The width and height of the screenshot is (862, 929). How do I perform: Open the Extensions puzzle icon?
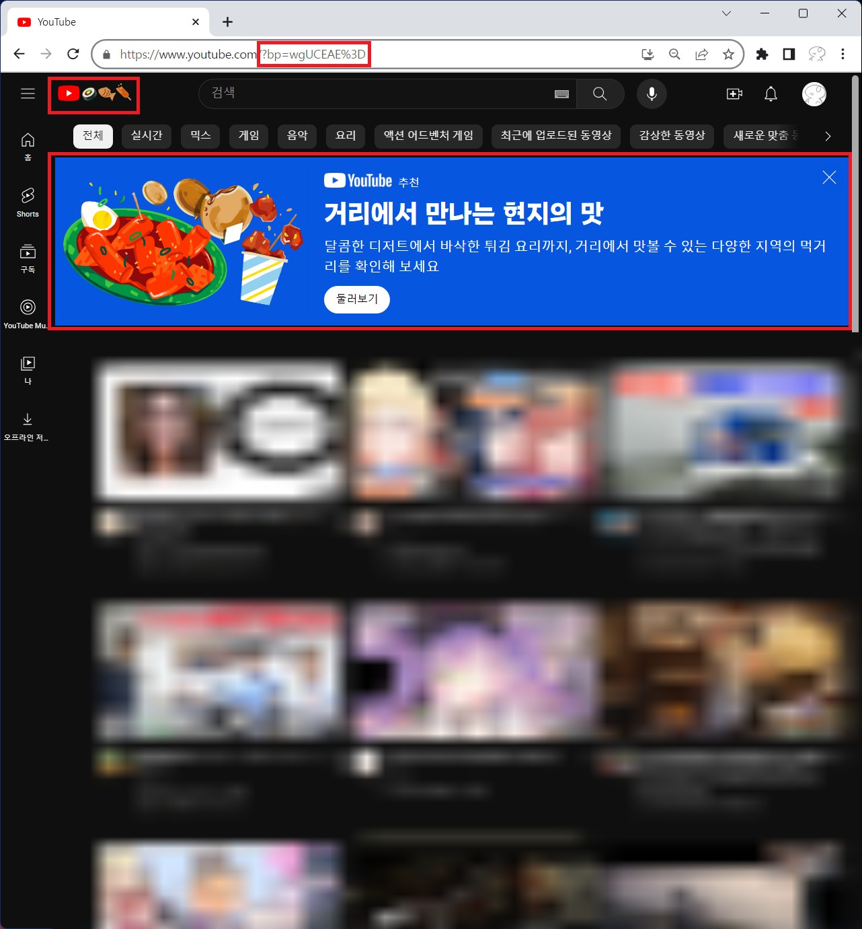click(762, 54)
